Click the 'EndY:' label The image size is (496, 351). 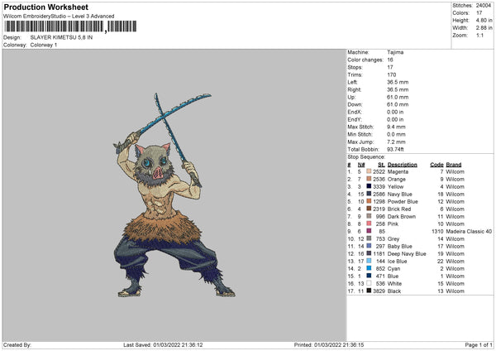pos(355,119)
